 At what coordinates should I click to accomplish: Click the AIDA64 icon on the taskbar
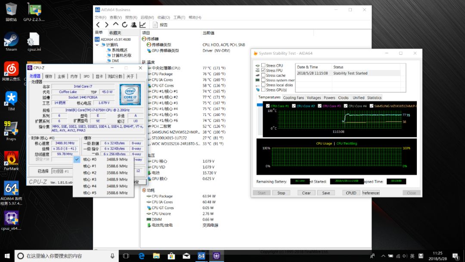[201, 256]
